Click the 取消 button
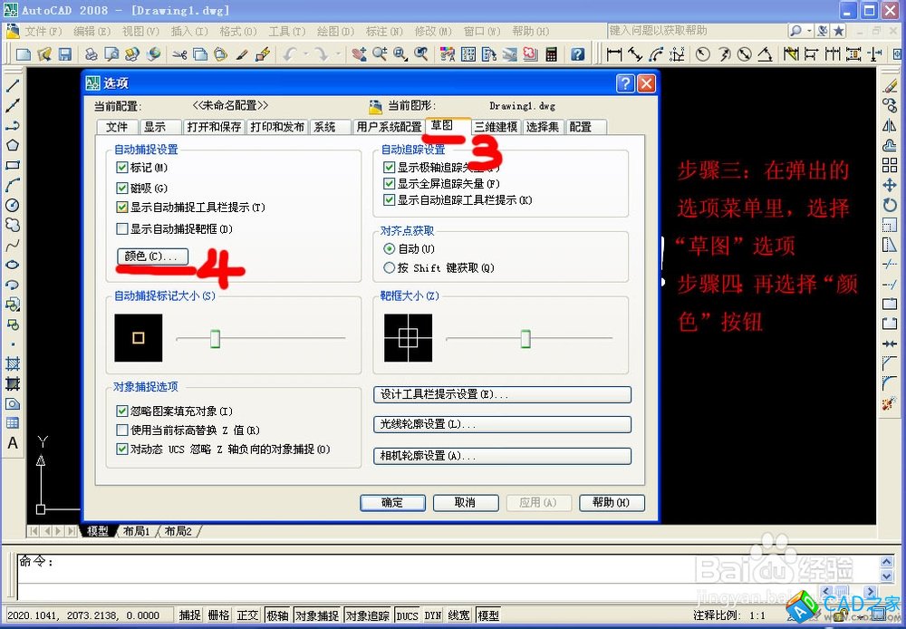906x629 pixels. (465, 502)
